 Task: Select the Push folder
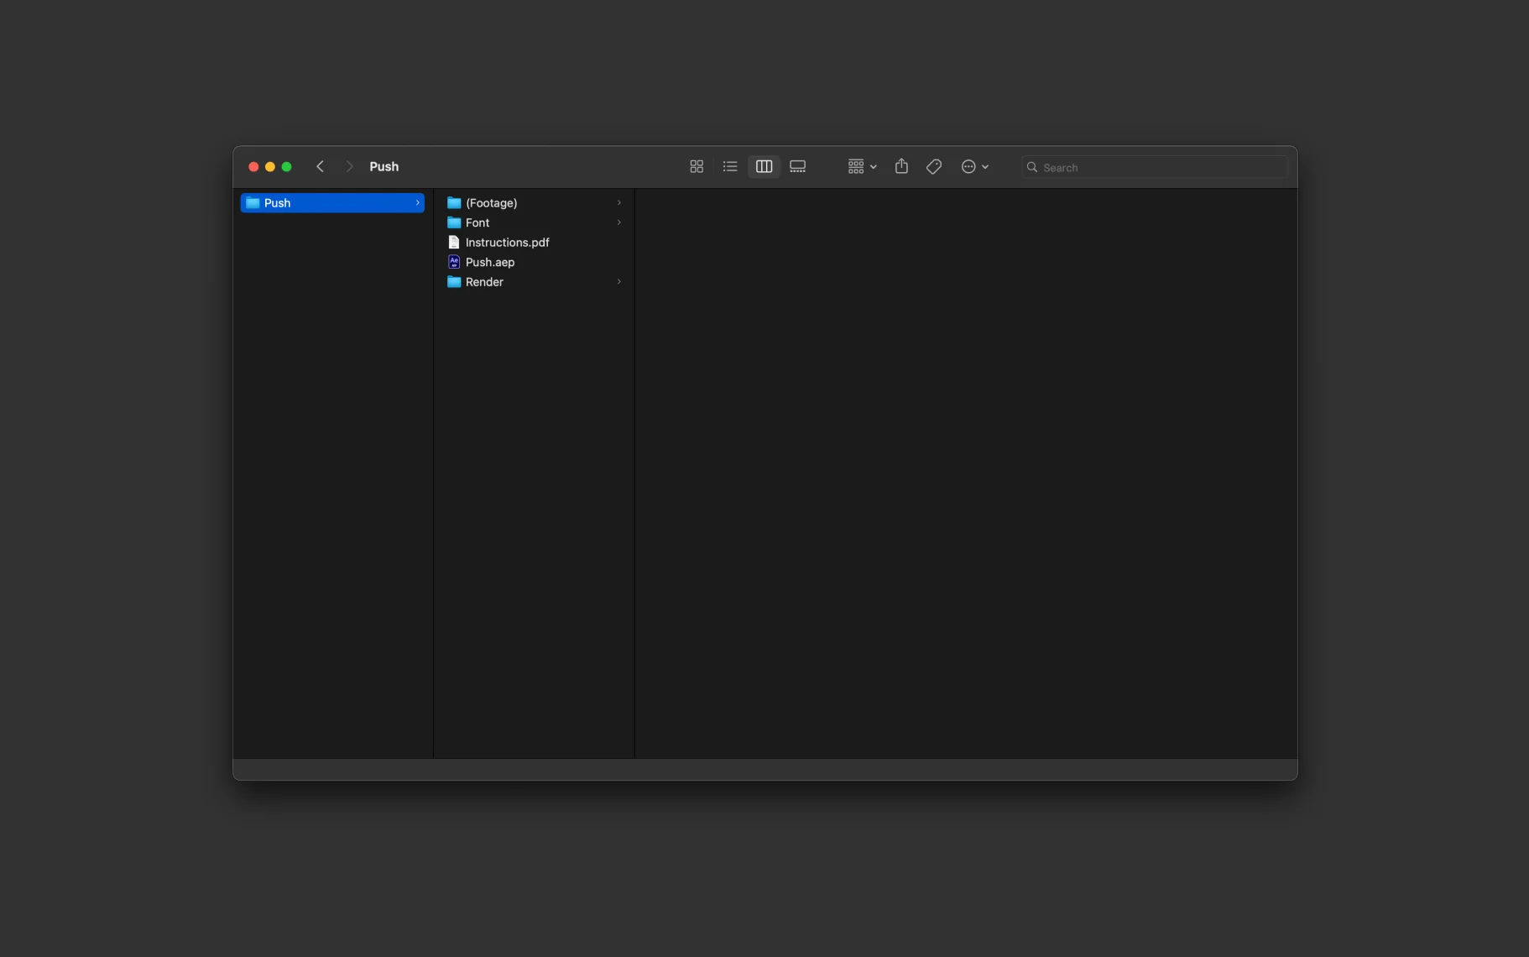[332, 202]
